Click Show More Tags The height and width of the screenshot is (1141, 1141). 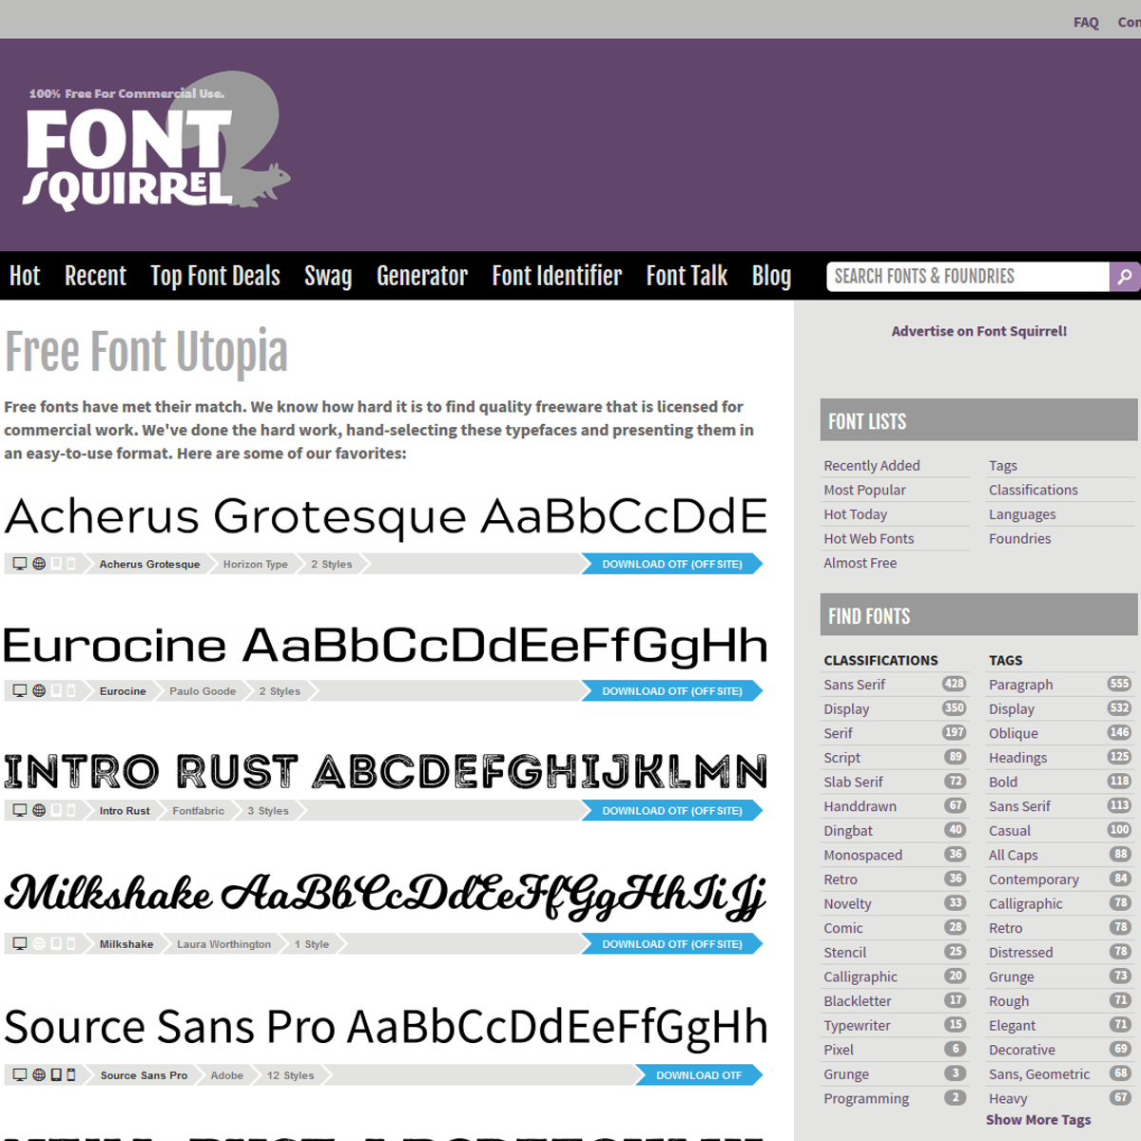[x=1038, y=1120]
